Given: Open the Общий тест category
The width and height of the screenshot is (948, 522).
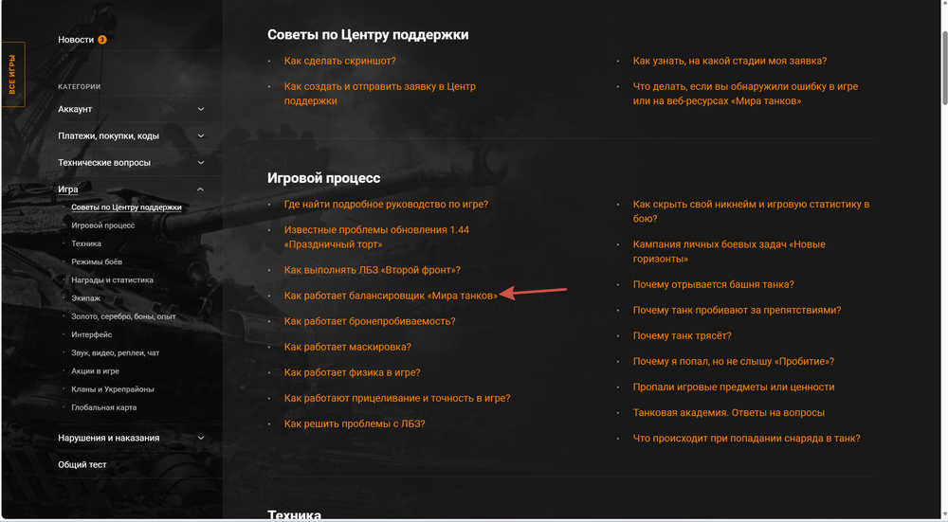Looking at the screenshot, I should coord(82,464).
